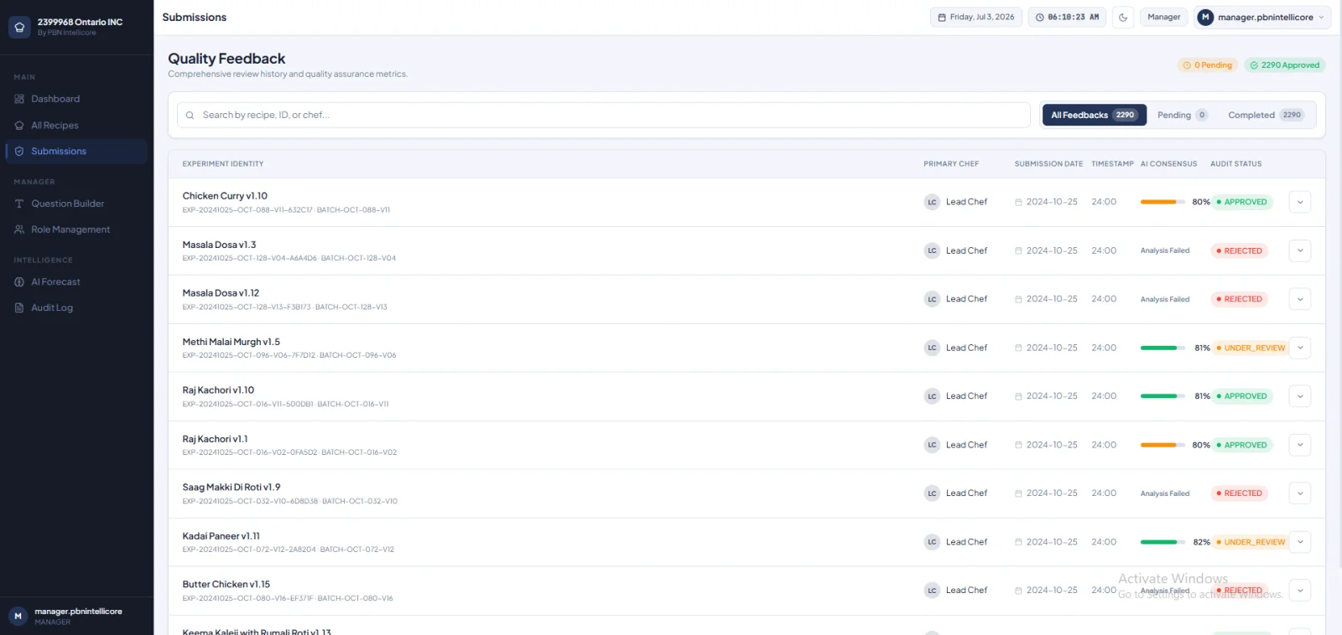The width and height of the screenshot is (1342, 635).
Task: Click the 0 Pending badge
Action: [x=1208, y=65]
